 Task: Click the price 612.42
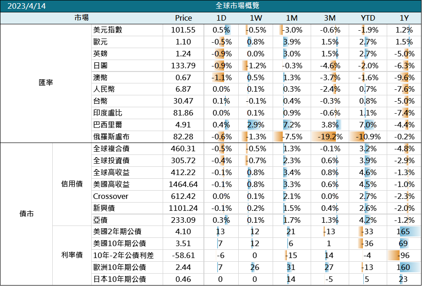coord(183,196)
